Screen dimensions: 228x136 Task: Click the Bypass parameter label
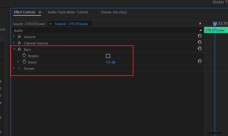pyautogui.click(x=33, y=56)
